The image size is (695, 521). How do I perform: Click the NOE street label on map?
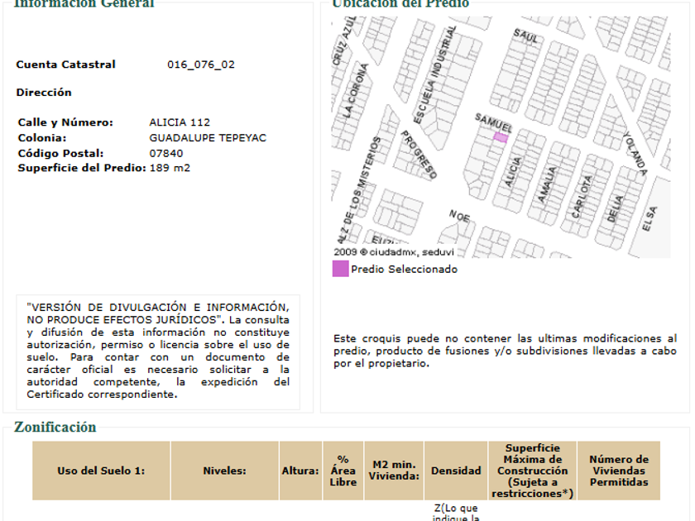click(x=459, y=216)
